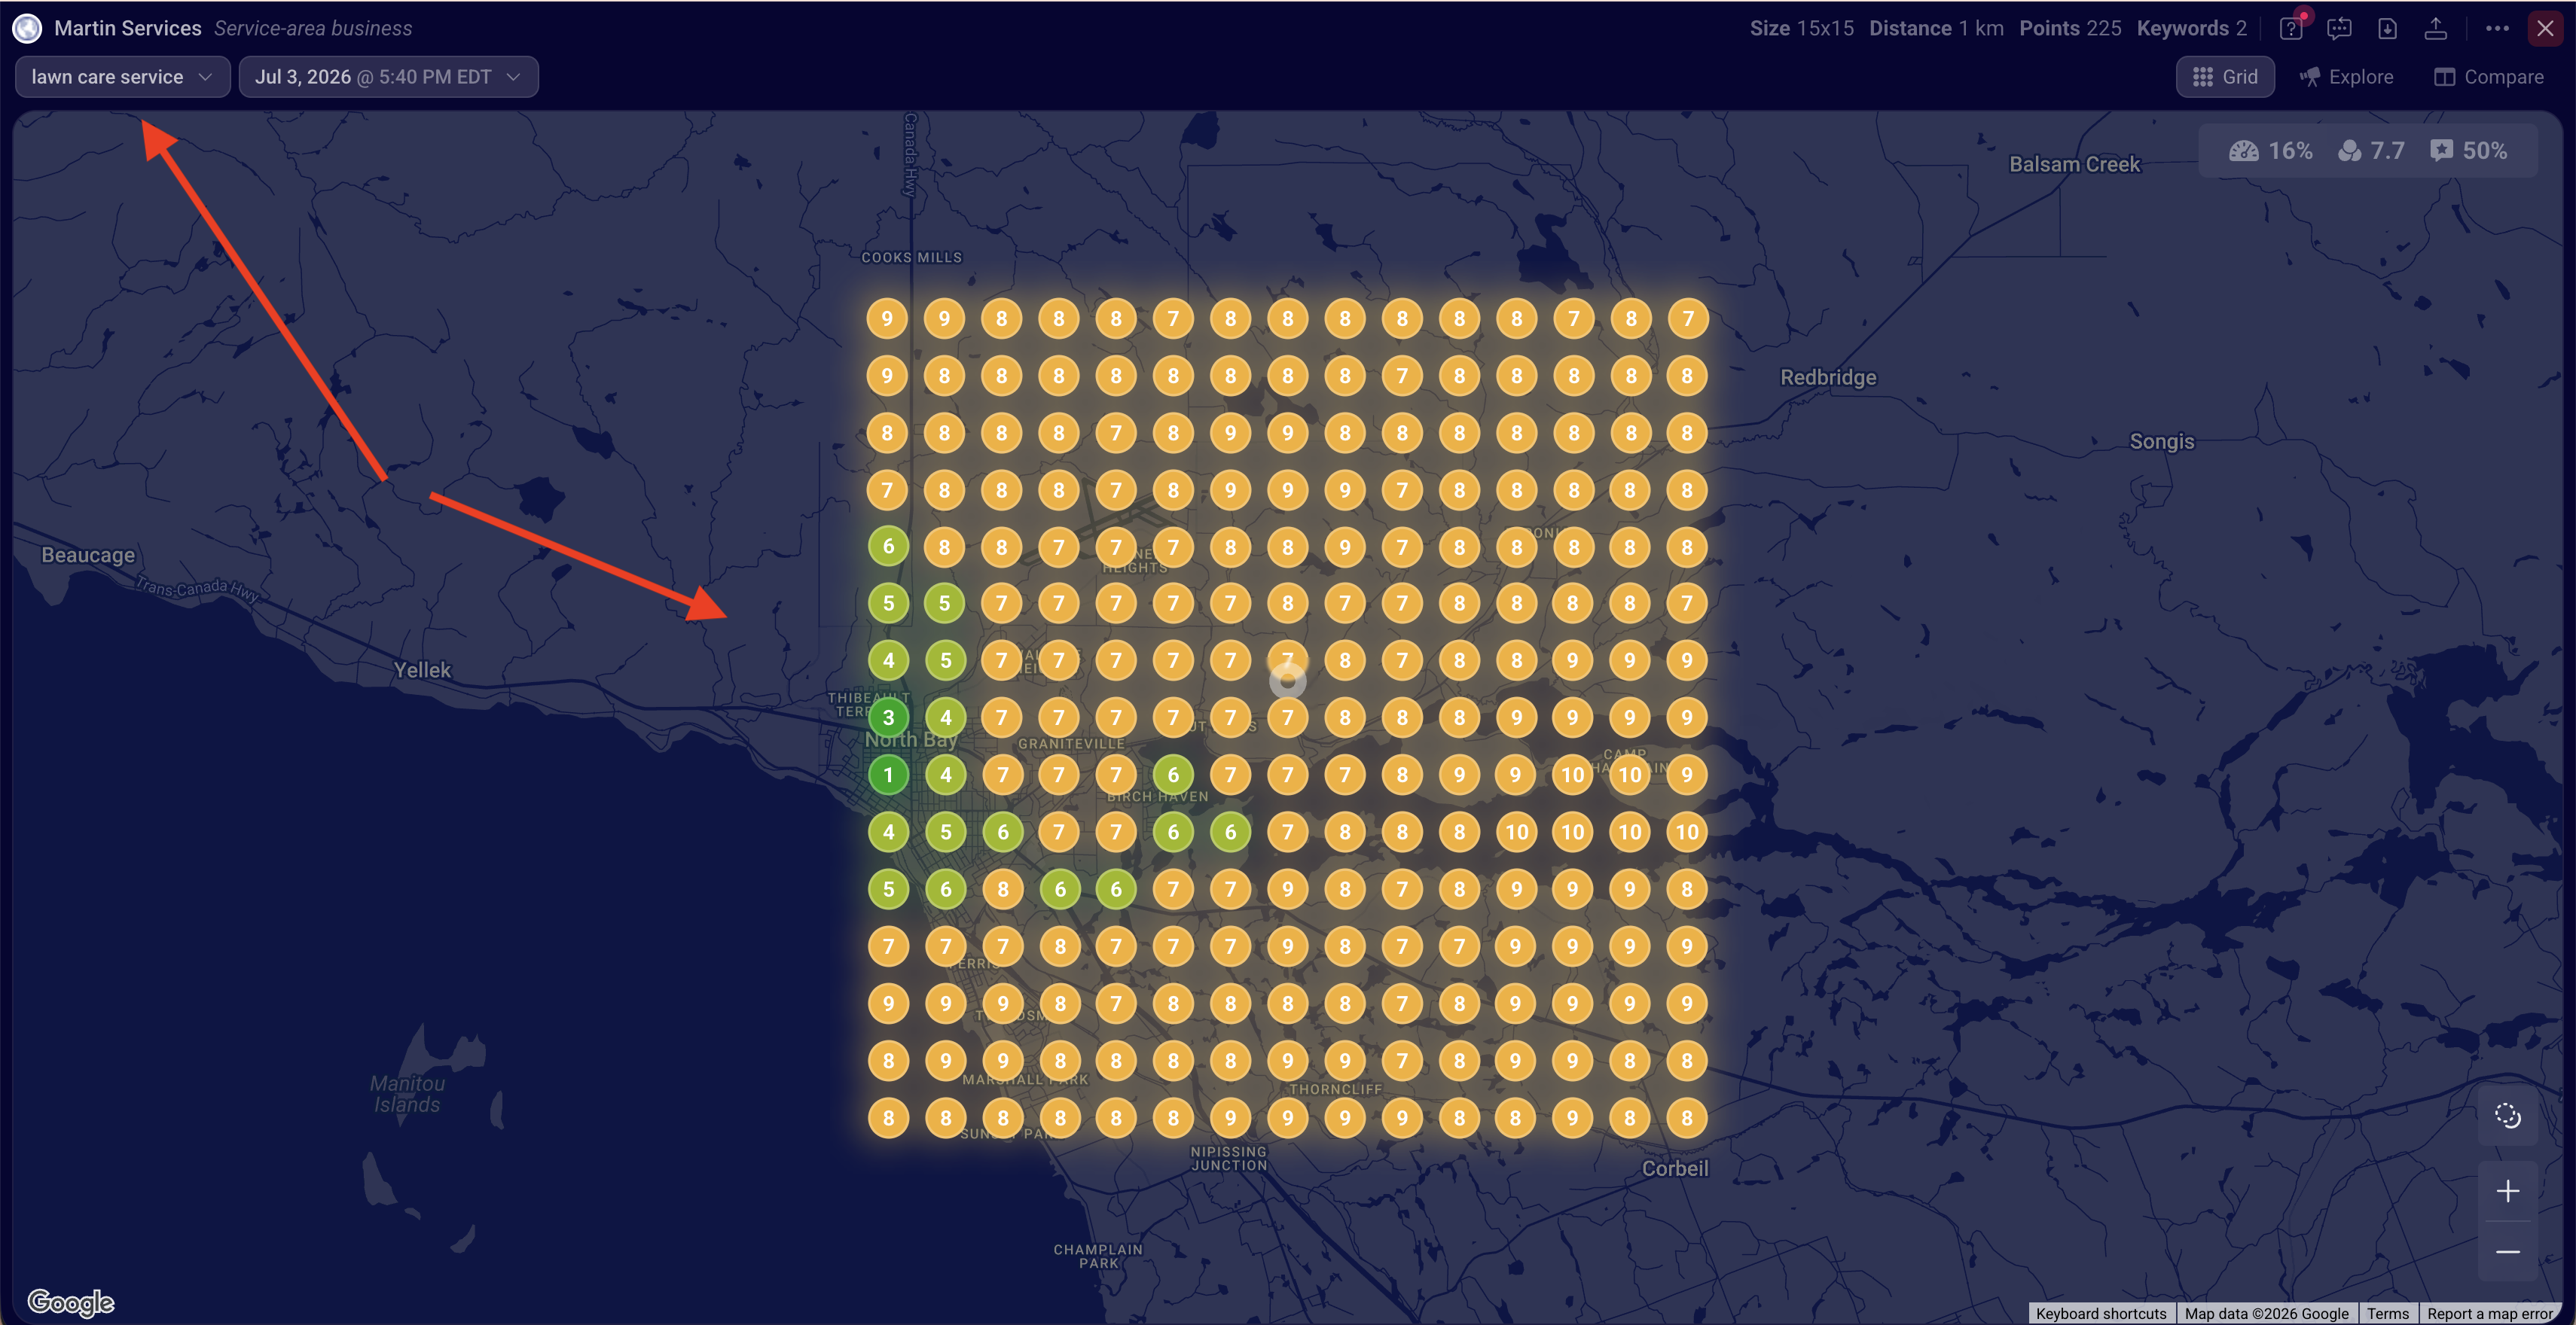Click the Size 15x15 label
This screenshot has height=1325, width=2576.
point(1801,28)
